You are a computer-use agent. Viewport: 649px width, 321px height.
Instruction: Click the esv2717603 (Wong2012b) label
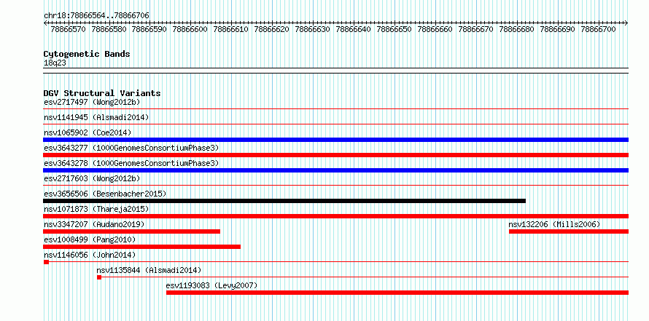[92, 178]
